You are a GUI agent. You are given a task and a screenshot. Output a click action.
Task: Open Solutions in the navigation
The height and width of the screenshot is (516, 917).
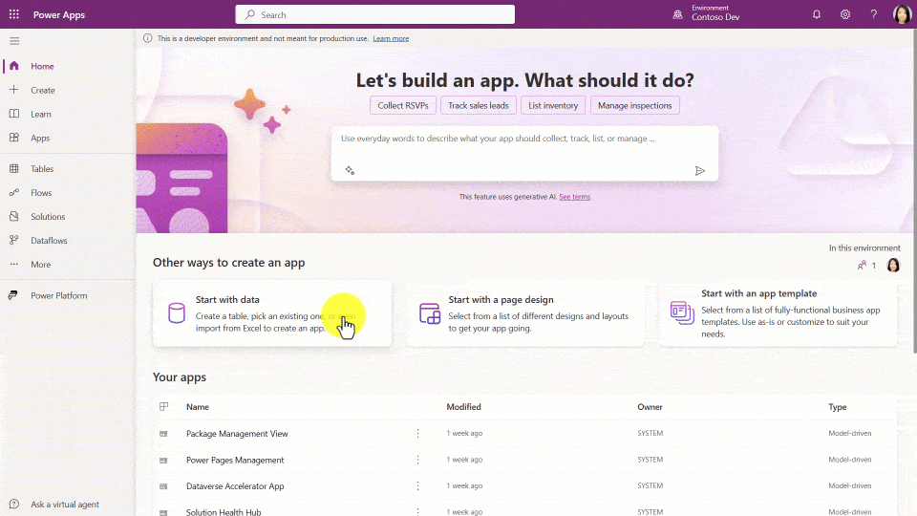(x=48, y=217)
